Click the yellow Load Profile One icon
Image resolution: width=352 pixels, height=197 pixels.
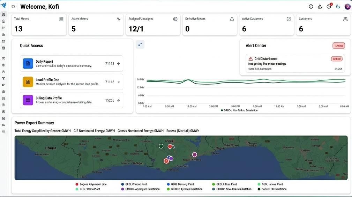point(28,82)
